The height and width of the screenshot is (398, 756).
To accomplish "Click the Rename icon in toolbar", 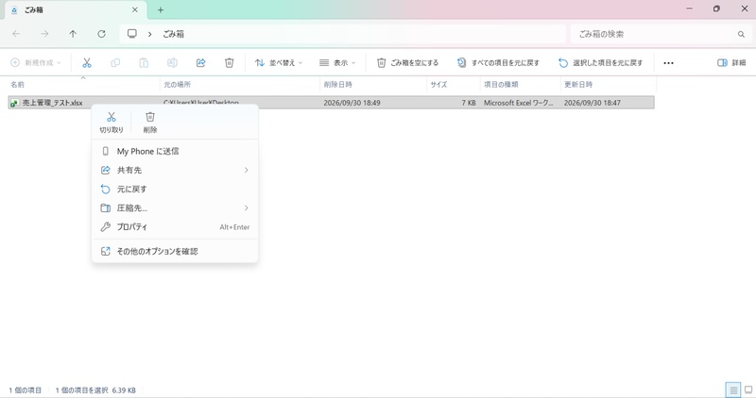I will tap(172, 62).
